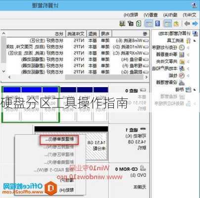Click the horizontal scrollbar thumb in volume list

point(104,77)
